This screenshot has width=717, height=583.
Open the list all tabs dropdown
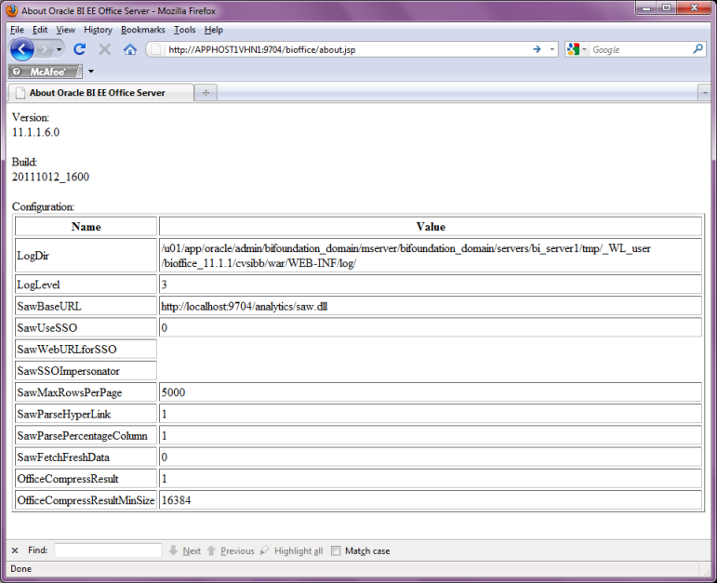pyautogui.click(x=705, y=93)
